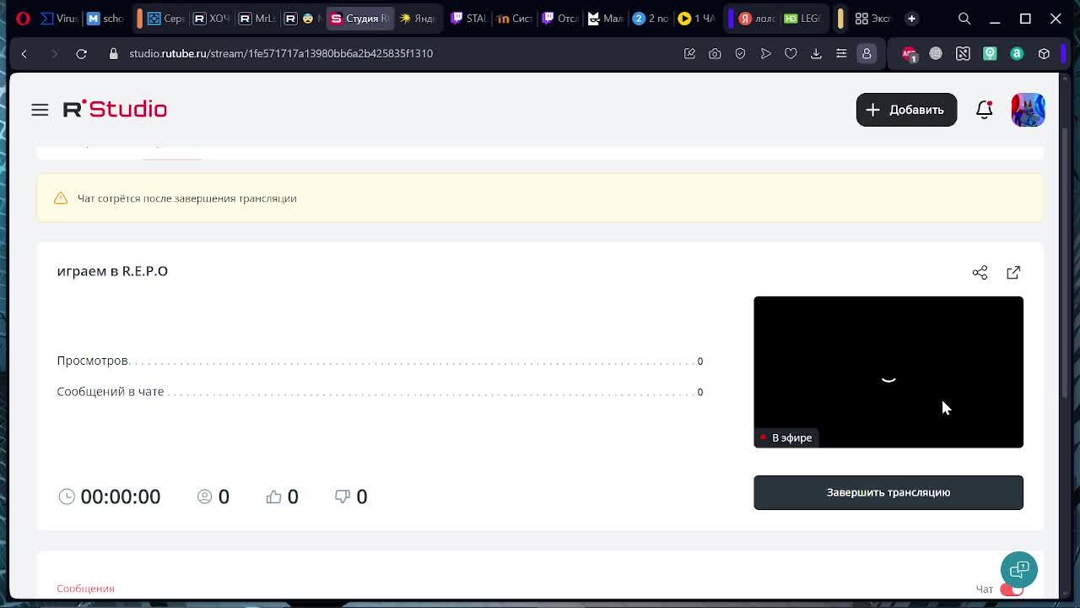Search open tabs with magnifier icon
This screenshot has width=1080, height=608.
coord(964,18)
